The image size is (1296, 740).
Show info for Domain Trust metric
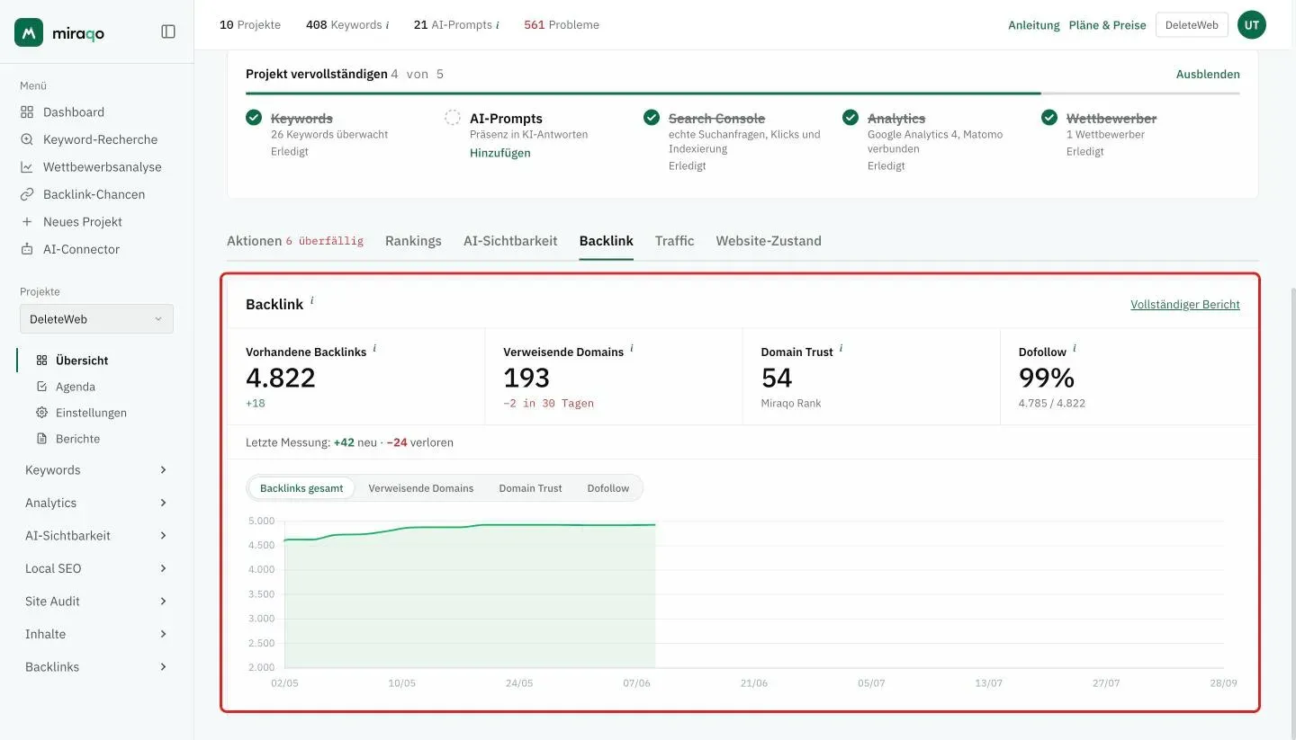pos(841,348)
